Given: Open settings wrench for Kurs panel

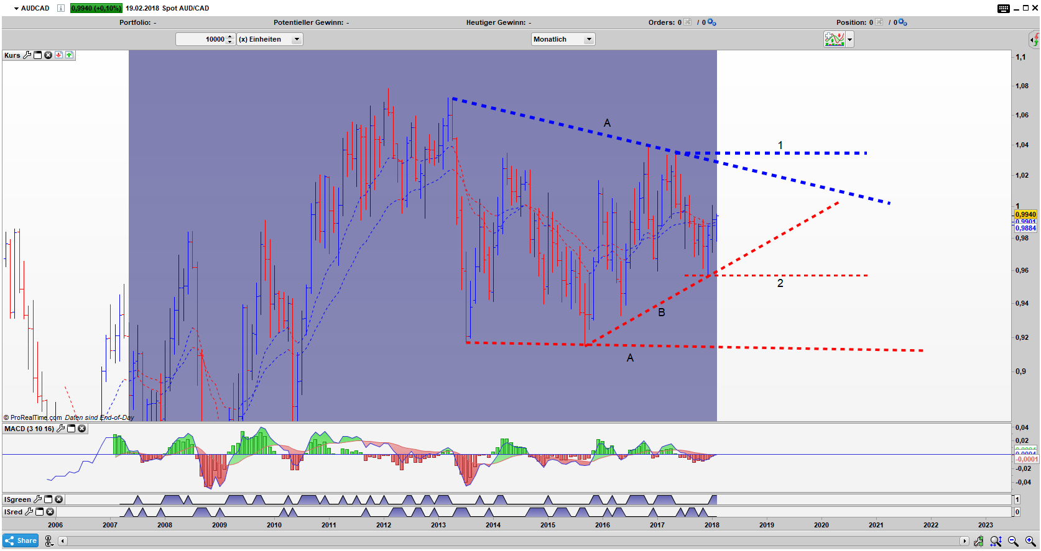Looking at the screenshot, I should point(27,55).
